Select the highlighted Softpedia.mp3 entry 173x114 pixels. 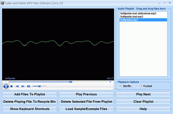[143, 20]
